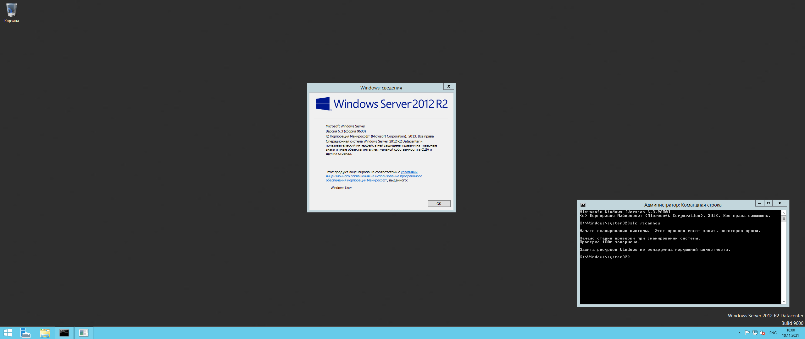Screen dimensions: 805x339
Task: Activate the Windows: сведения taskbar button
Action: click(84, 333)
